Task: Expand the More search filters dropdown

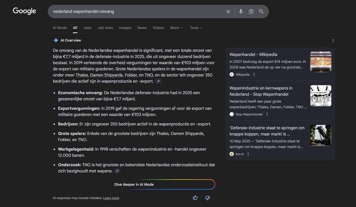Action: click(177, 28)
